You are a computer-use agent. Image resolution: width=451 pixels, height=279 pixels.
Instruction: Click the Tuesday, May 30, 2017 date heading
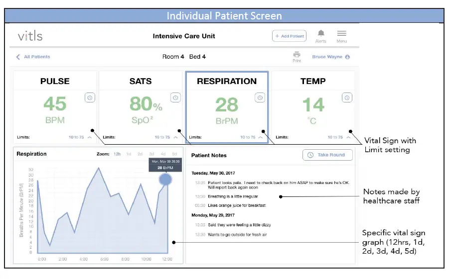213,173
